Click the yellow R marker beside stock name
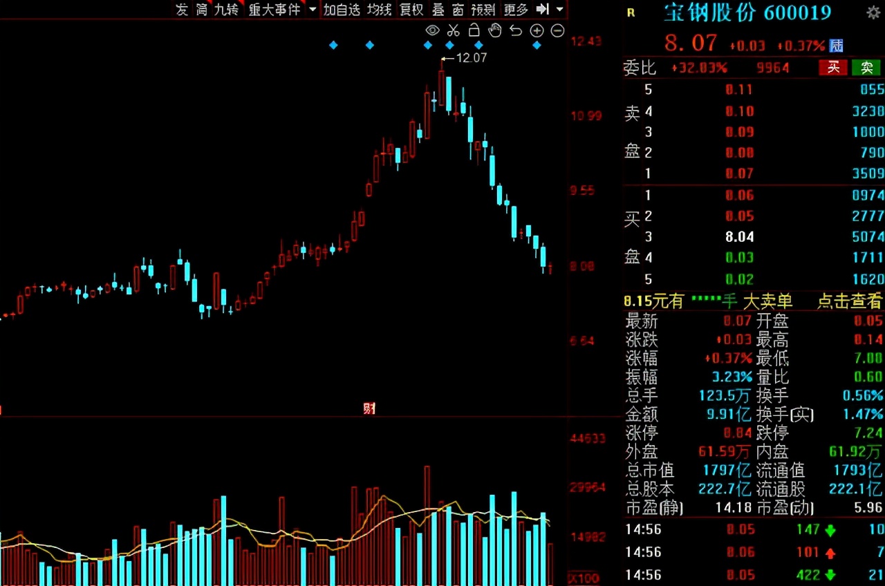Image resolution: width=885 pixels, height=586 pixels. (x=630, y=12)
